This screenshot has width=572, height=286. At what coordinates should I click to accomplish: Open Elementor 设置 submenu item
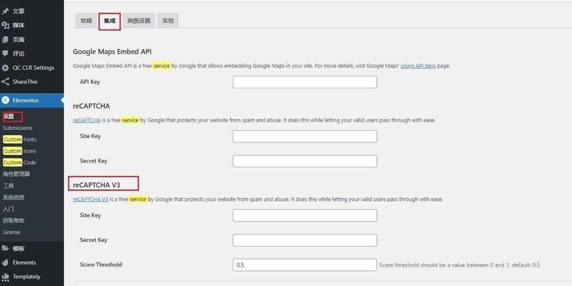click(x=9, y=116)
